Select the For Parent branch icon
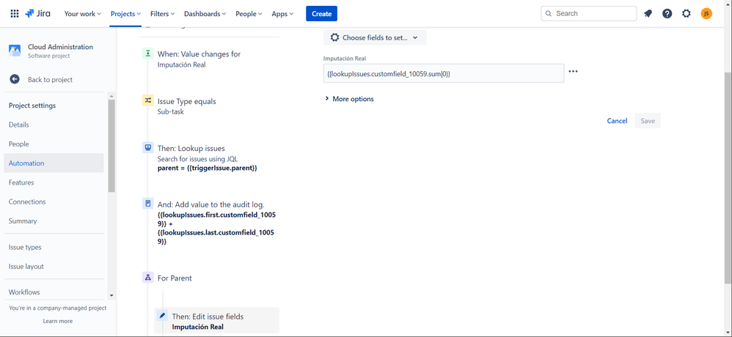This screenshot has width=732, height=337. pyautogui.click(x=147, y=278)
